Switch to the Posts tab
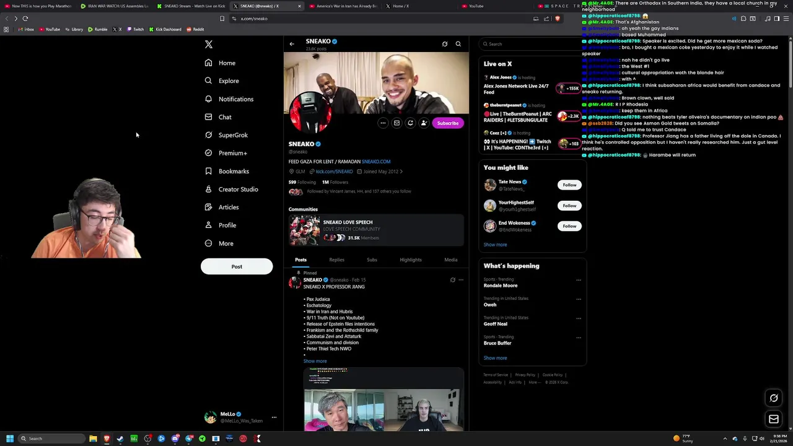This screenshot has height=446, width=793. pyautogui.click(x=300, y=260)
